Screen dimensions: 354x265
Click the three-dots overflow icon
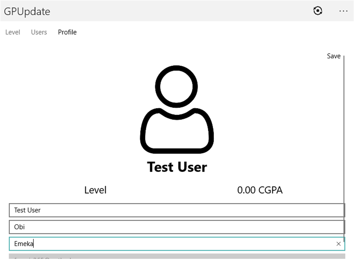[x=343, y=11]
